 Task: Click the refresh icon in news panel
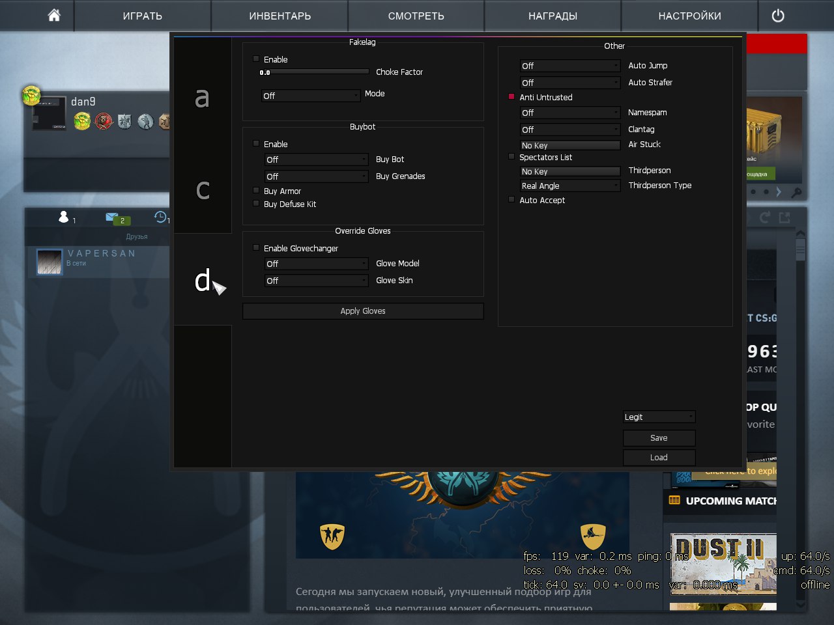[x=765, y=217]
